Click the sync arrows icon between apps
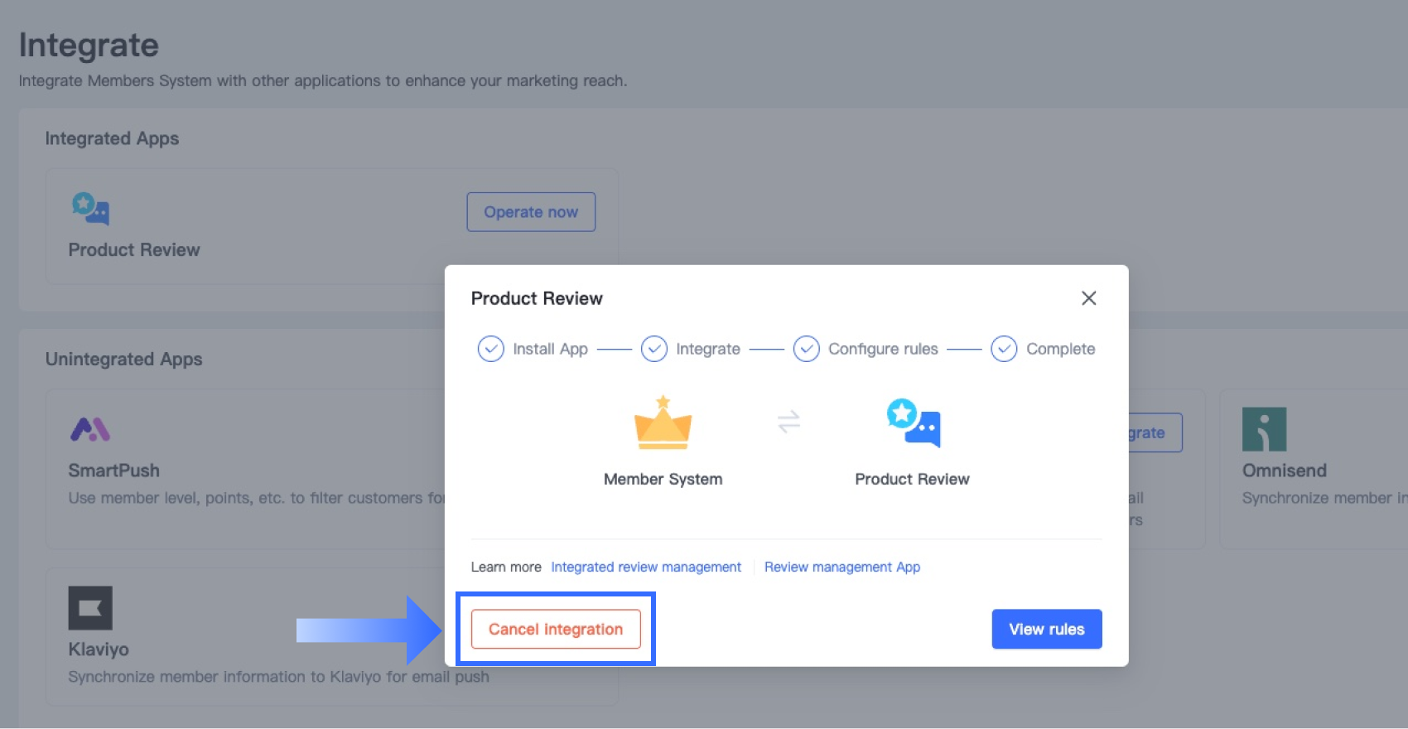This screenshot has width=1408, height=729. coord(788,422)
